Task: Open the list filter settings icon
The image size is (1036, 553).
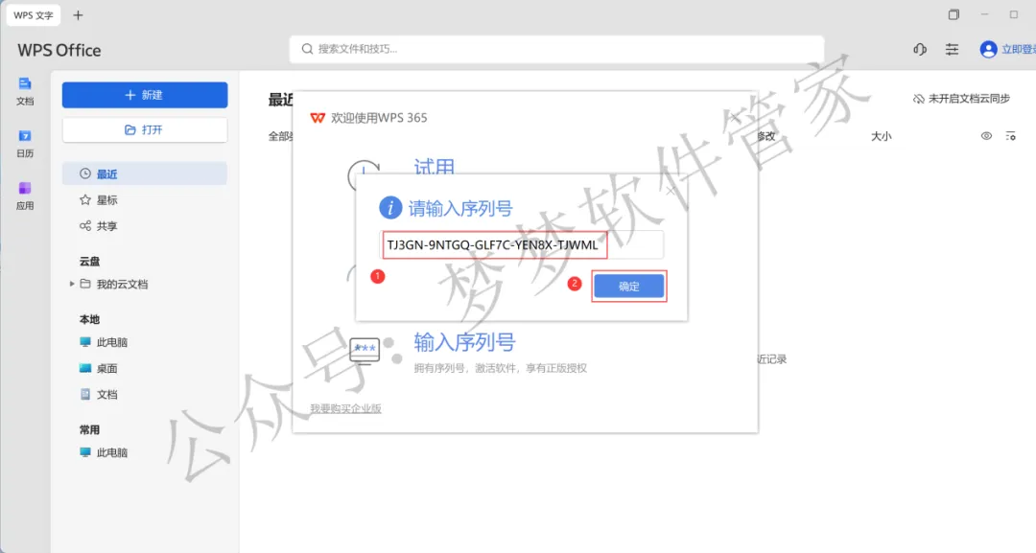Action: point(1011,136)
